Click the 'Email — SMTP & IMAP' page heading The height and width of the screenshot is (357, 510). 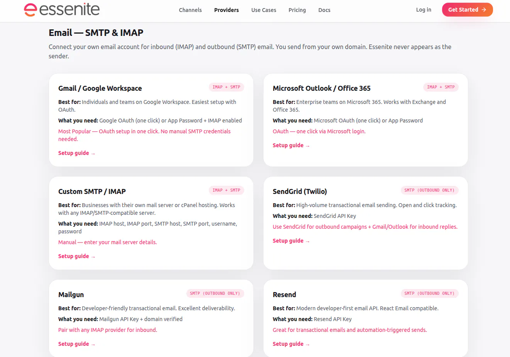(96, 33)
